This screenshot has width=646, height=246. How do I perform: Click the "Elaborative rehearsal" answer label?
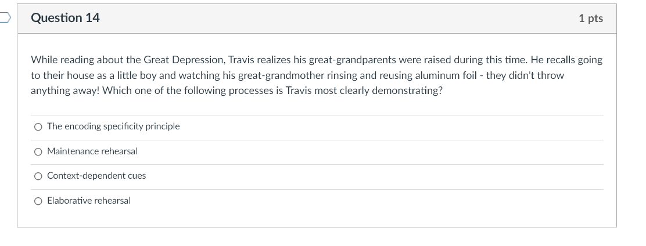coord(88,201)
